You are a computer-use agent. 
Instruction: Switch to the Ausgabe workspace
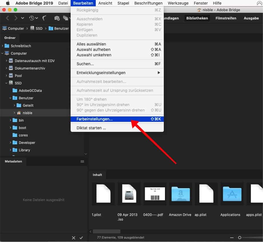pyautogui.click(x=251, y=18)
